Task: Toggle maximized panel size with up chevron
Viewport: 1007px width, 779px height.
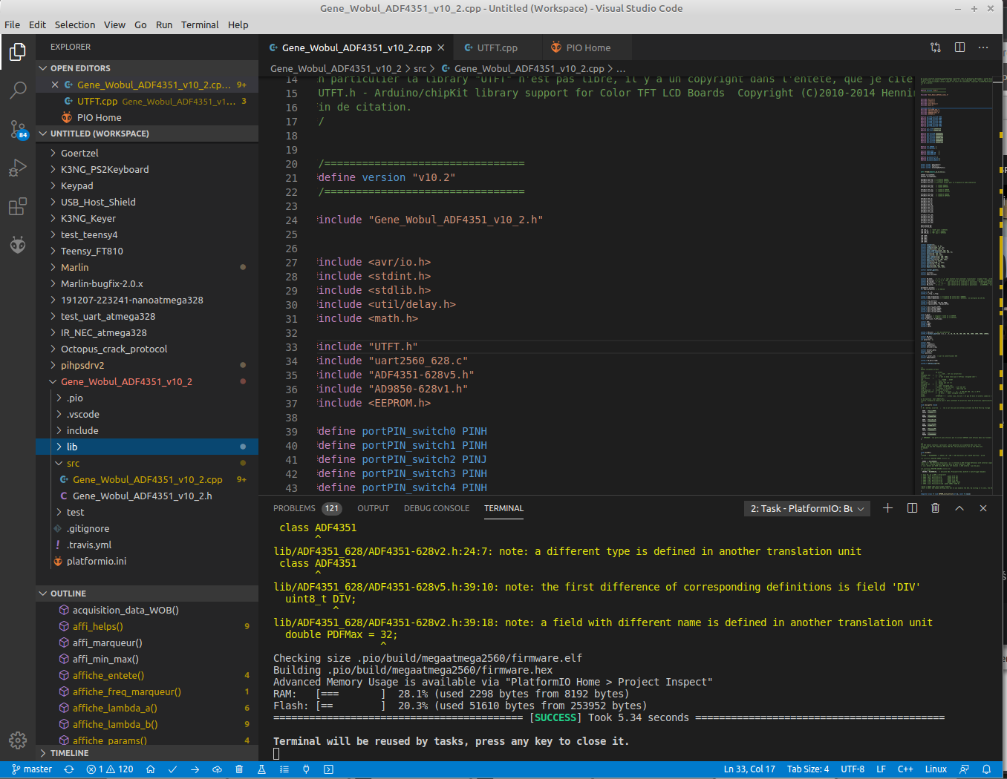Action: click(959, 508)
